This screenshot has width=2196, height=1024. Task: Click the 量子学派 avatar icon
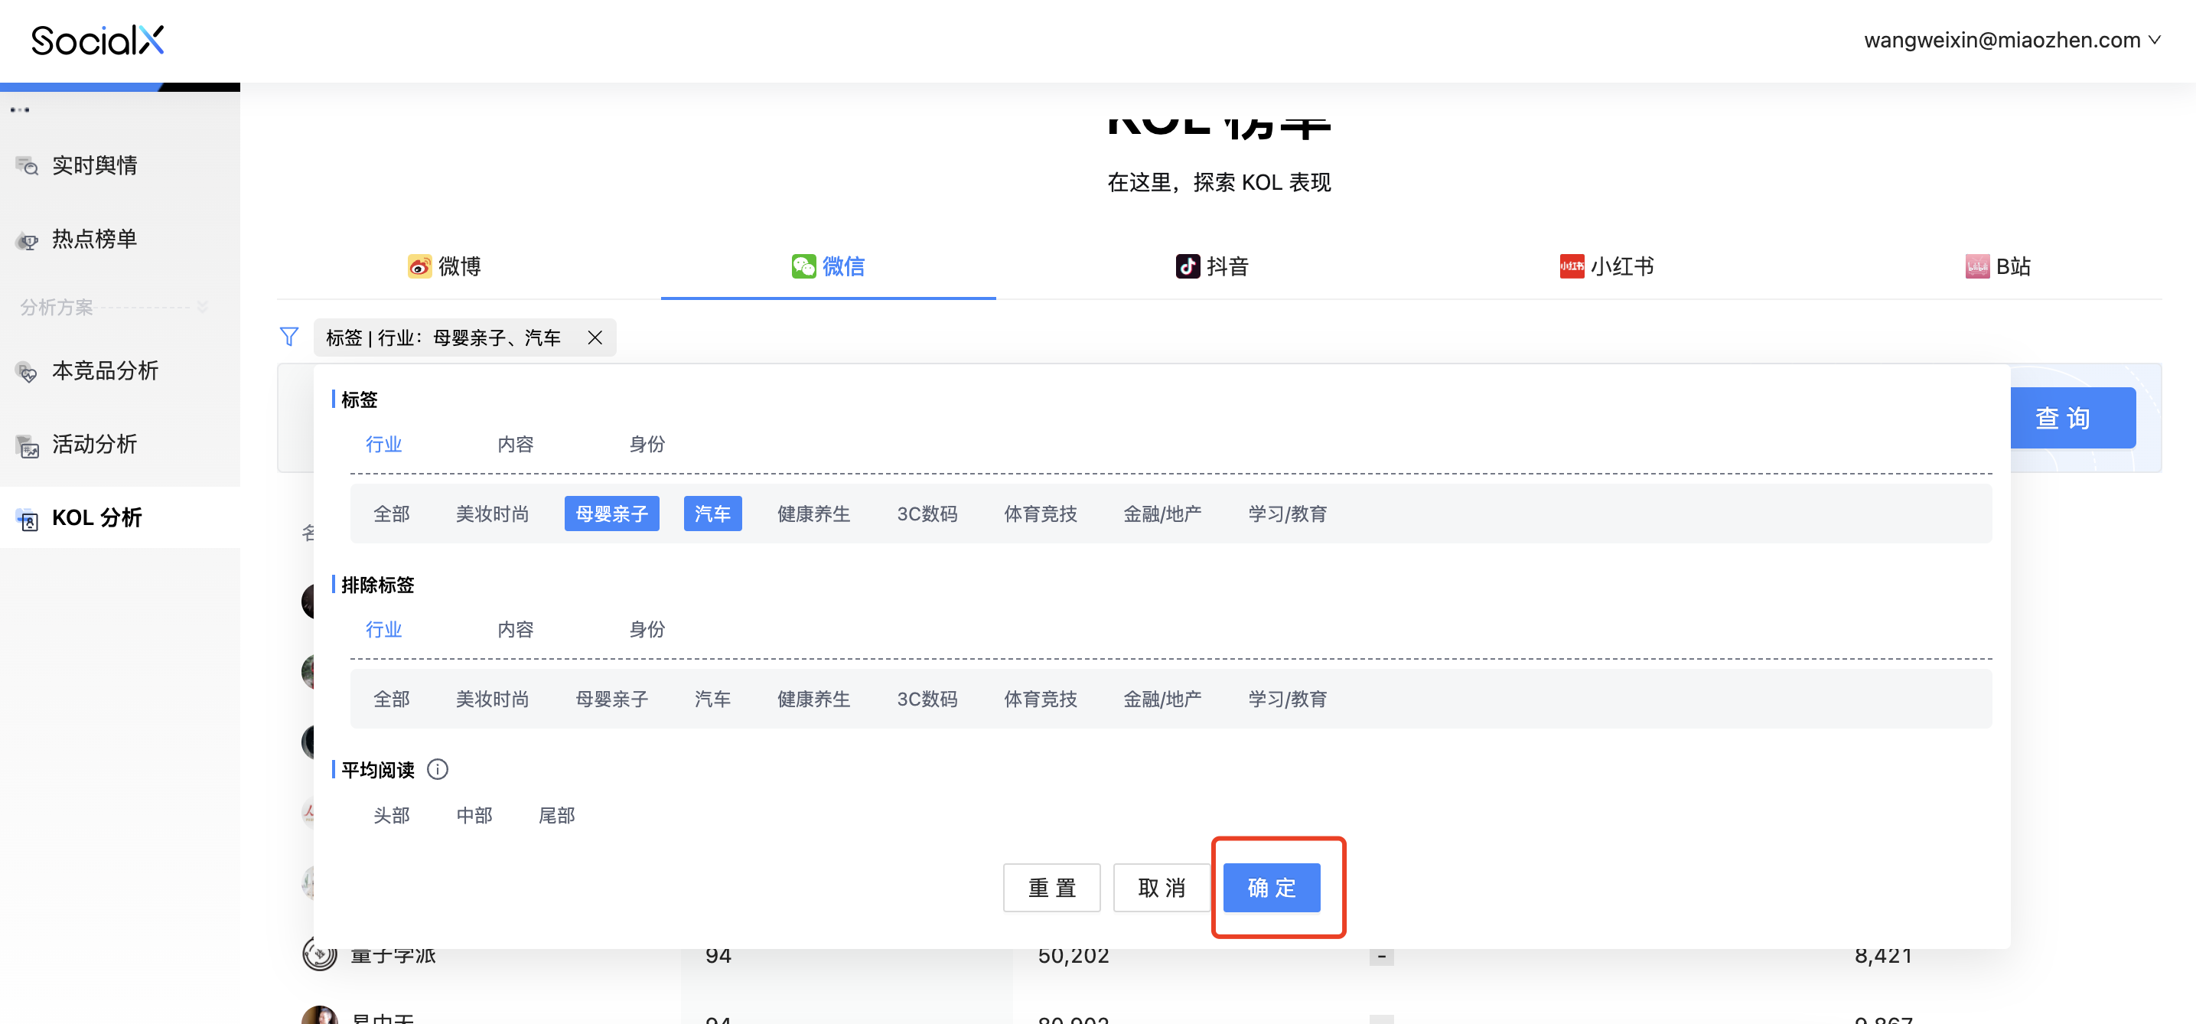[x=320, y=954]
